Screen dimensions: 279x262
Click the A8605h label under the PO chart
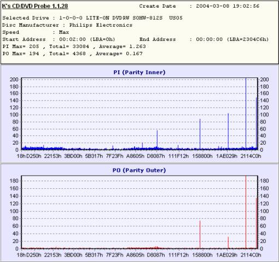pos(135,255)
